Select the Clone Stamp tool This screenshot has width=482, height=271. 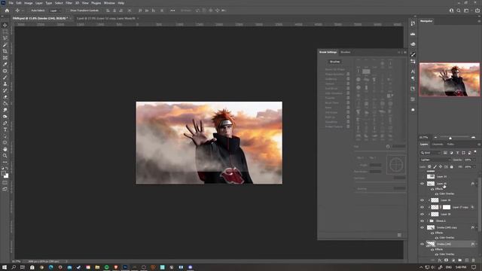pos(5,84)
